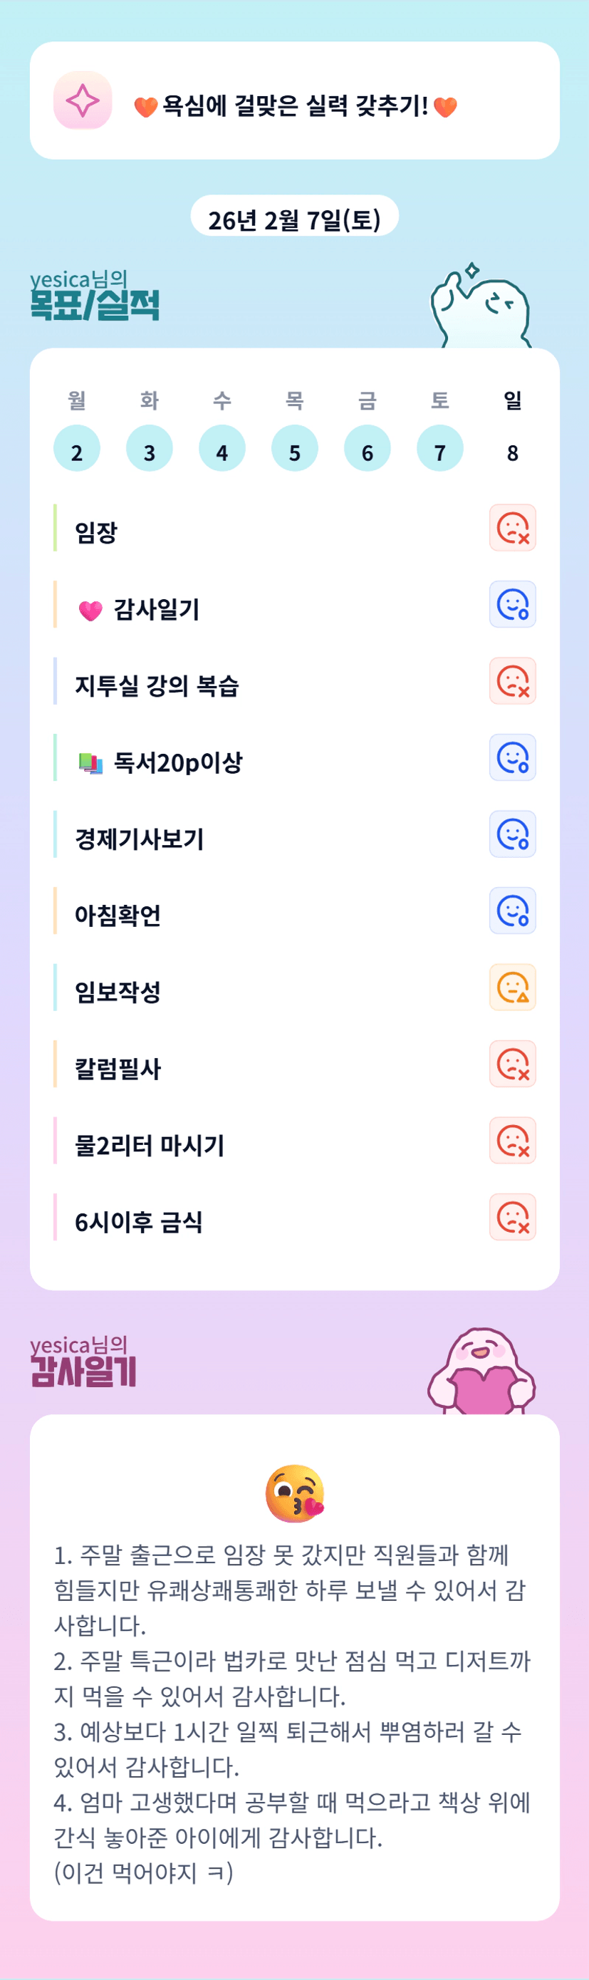Click the status icon for 6시이후 금식
Image resolution: width=589 pixels, height=1980 pixels.
(512, 1218)
